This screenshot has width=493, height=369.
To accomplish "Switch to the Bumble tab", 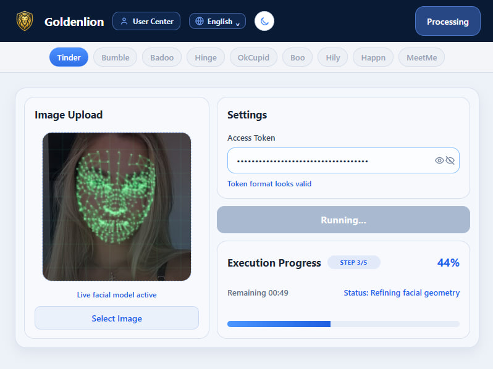I will 116,57.
